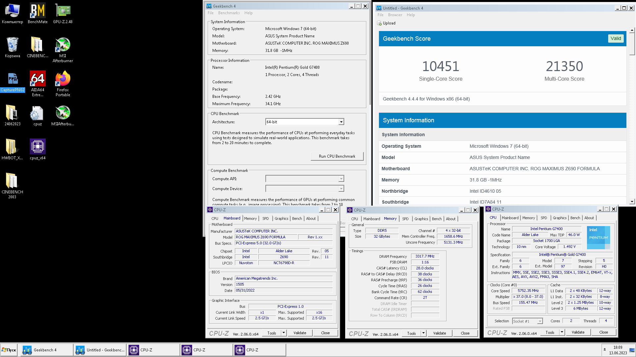The width and height of the screenshot is (636, 357).
Task: Open the Пуск start button
Action: (9, 350)
